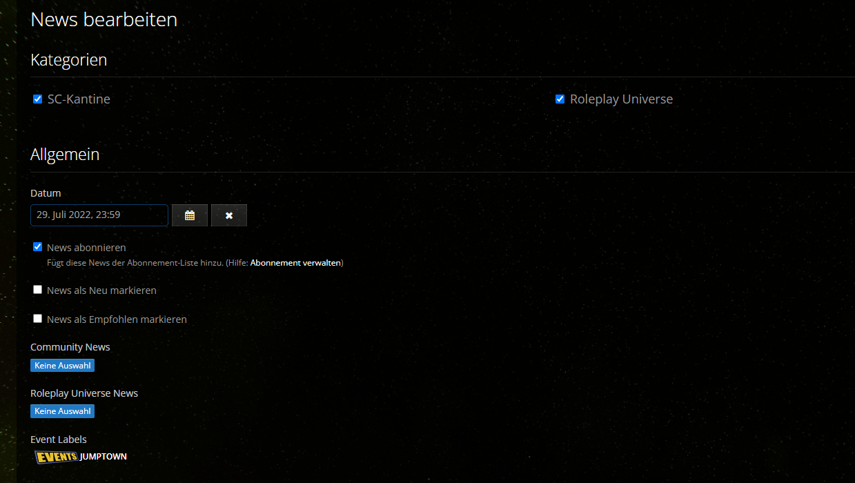Select the JUMPTOWN event label text
Viewport: 855px width, 483px height.
(104, 457)
